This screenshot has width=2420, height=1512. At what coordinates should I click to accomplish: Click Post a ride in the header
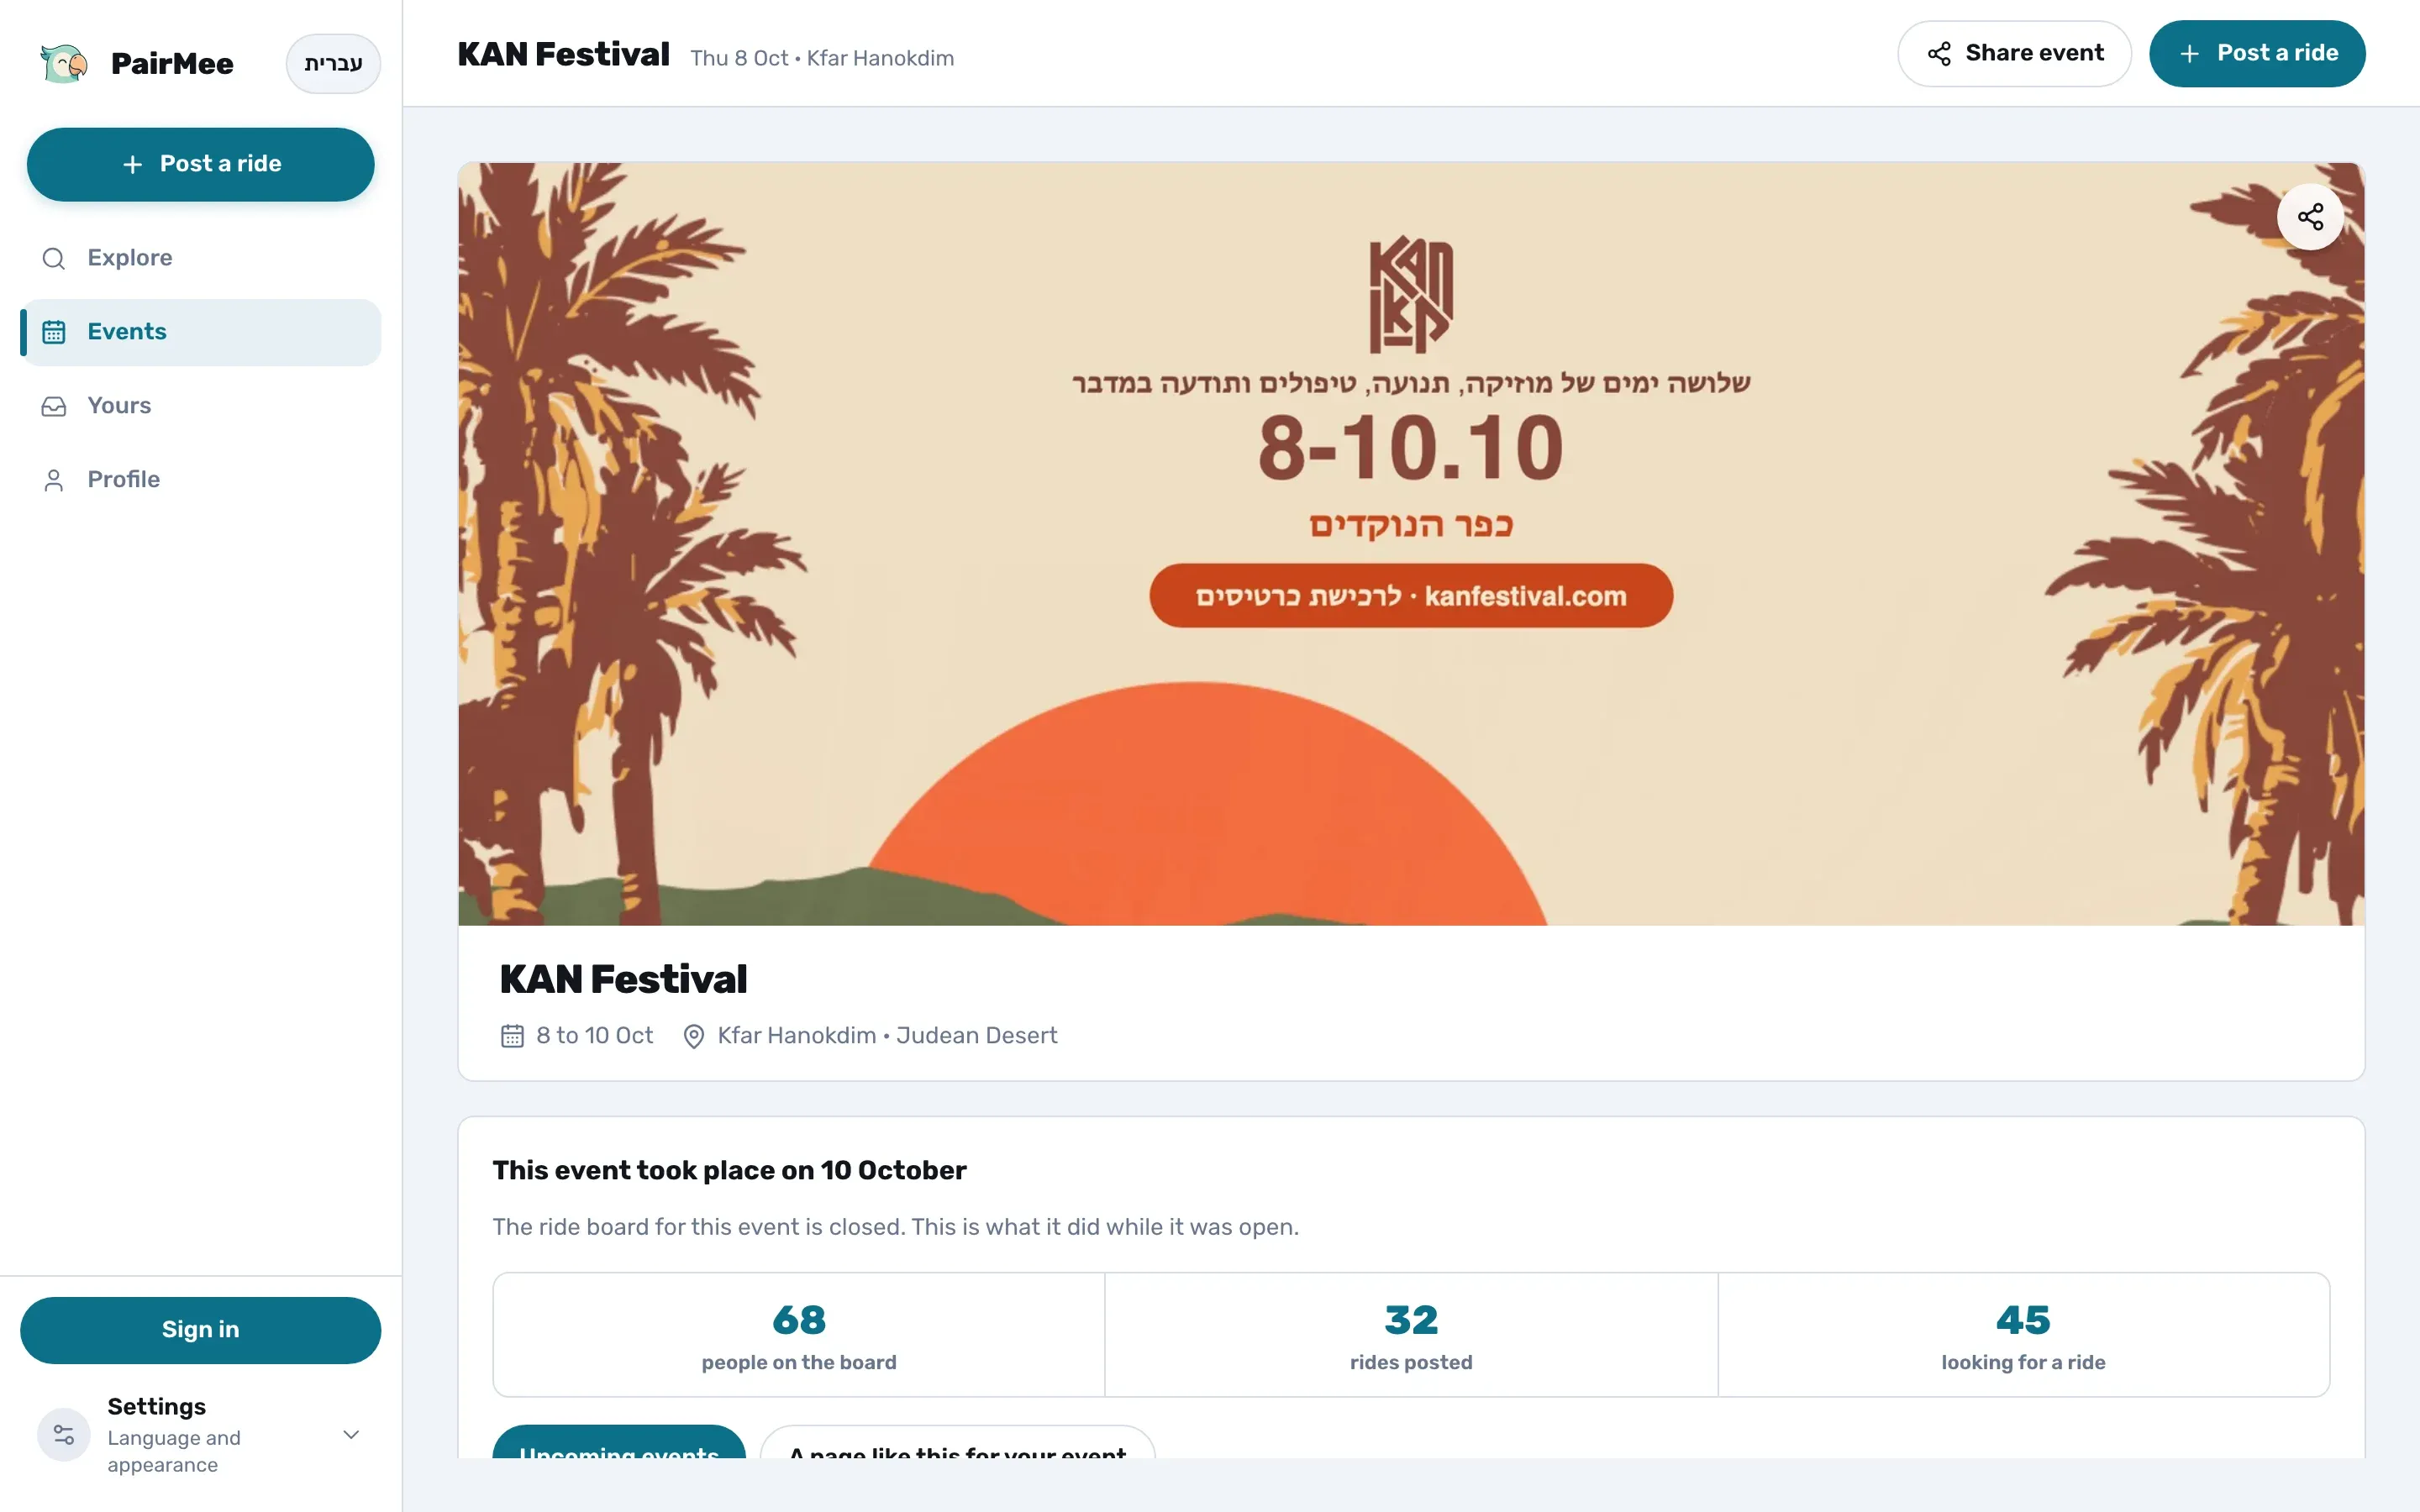pos(2257,53)
